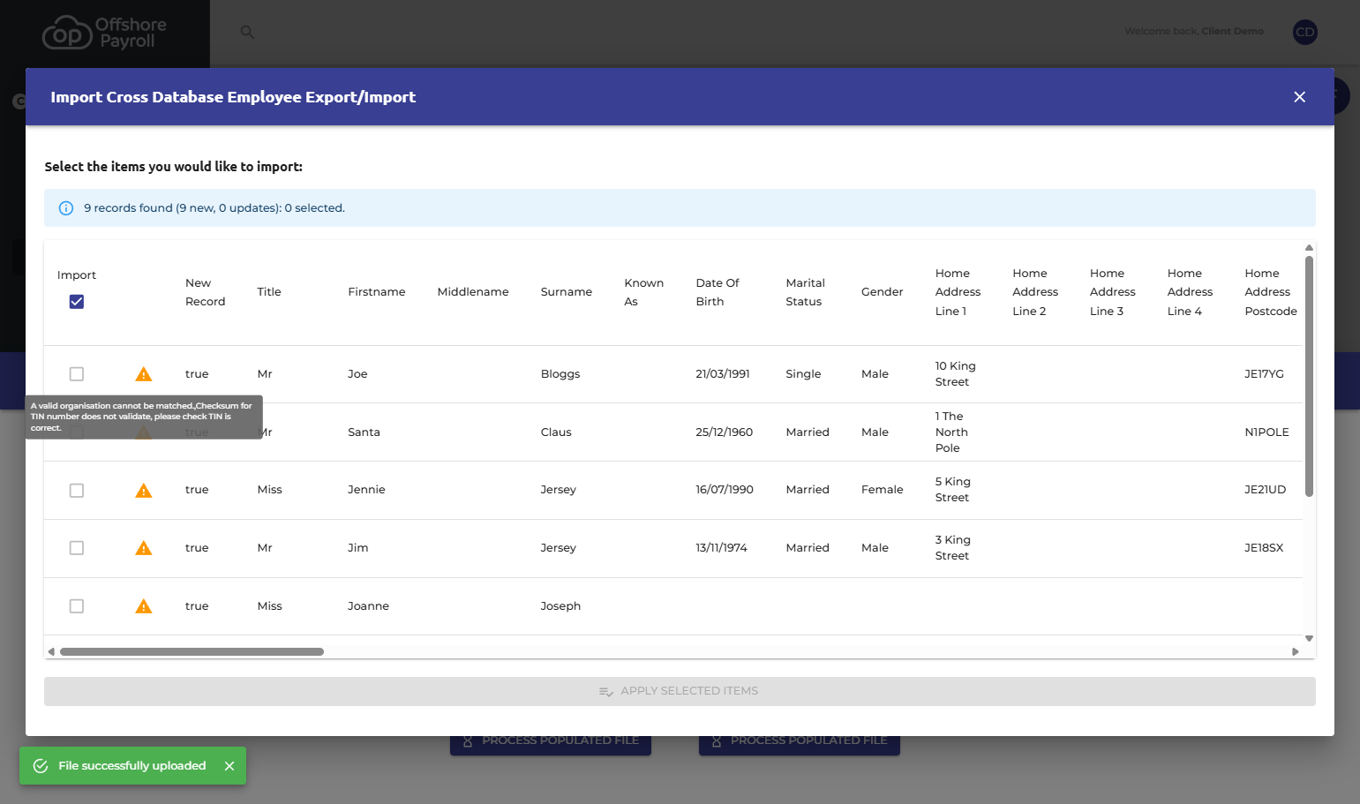
Task: Click the table's scroll-down arrow
Action: (1309, 638)
